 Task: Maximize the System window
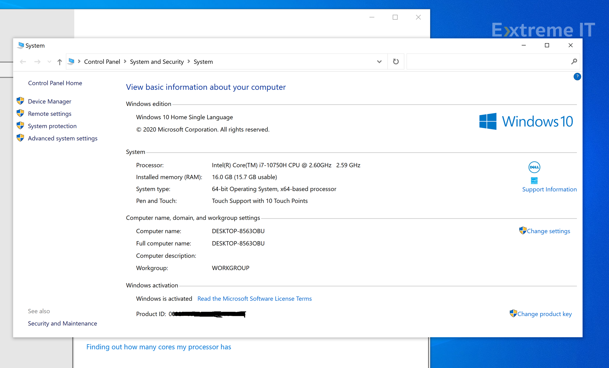point(547,45)
